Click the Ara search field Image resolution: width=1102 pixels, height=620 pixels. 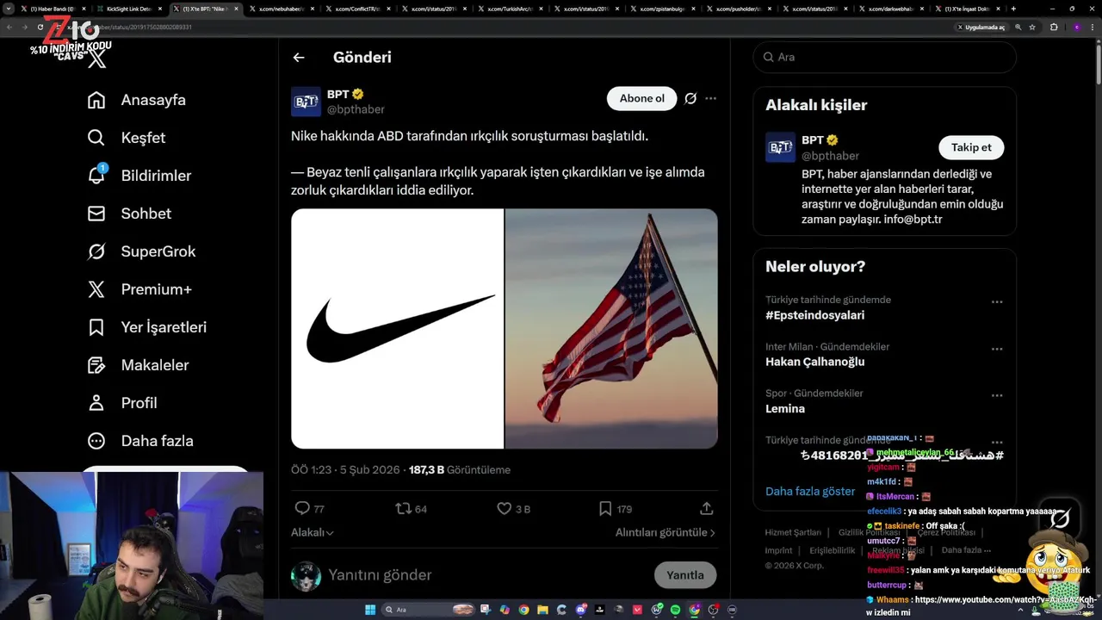click(x=884, y=57)
